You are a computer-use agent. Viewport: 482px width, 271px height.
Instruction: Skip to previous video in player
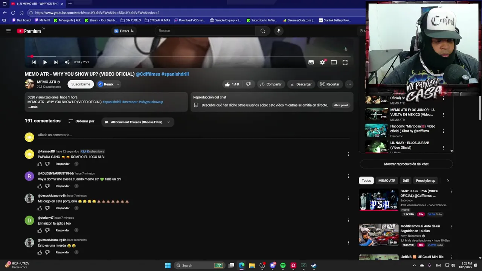[x=34, y=62]
